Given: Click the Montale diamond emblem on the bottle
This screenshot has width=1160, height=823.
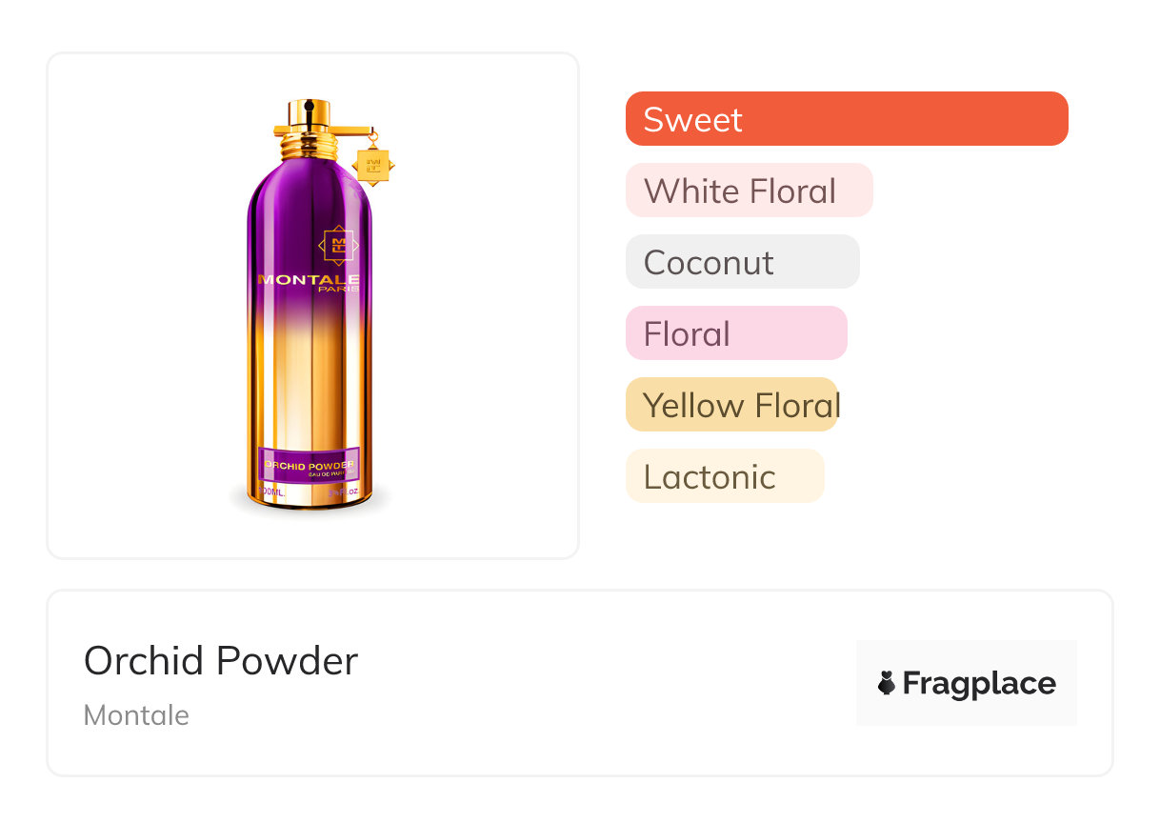Looking at the screenshot, I should (x=337, y=246).
